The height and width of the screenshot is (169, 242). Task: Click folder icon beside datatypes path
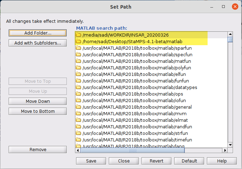click(78, 87)
